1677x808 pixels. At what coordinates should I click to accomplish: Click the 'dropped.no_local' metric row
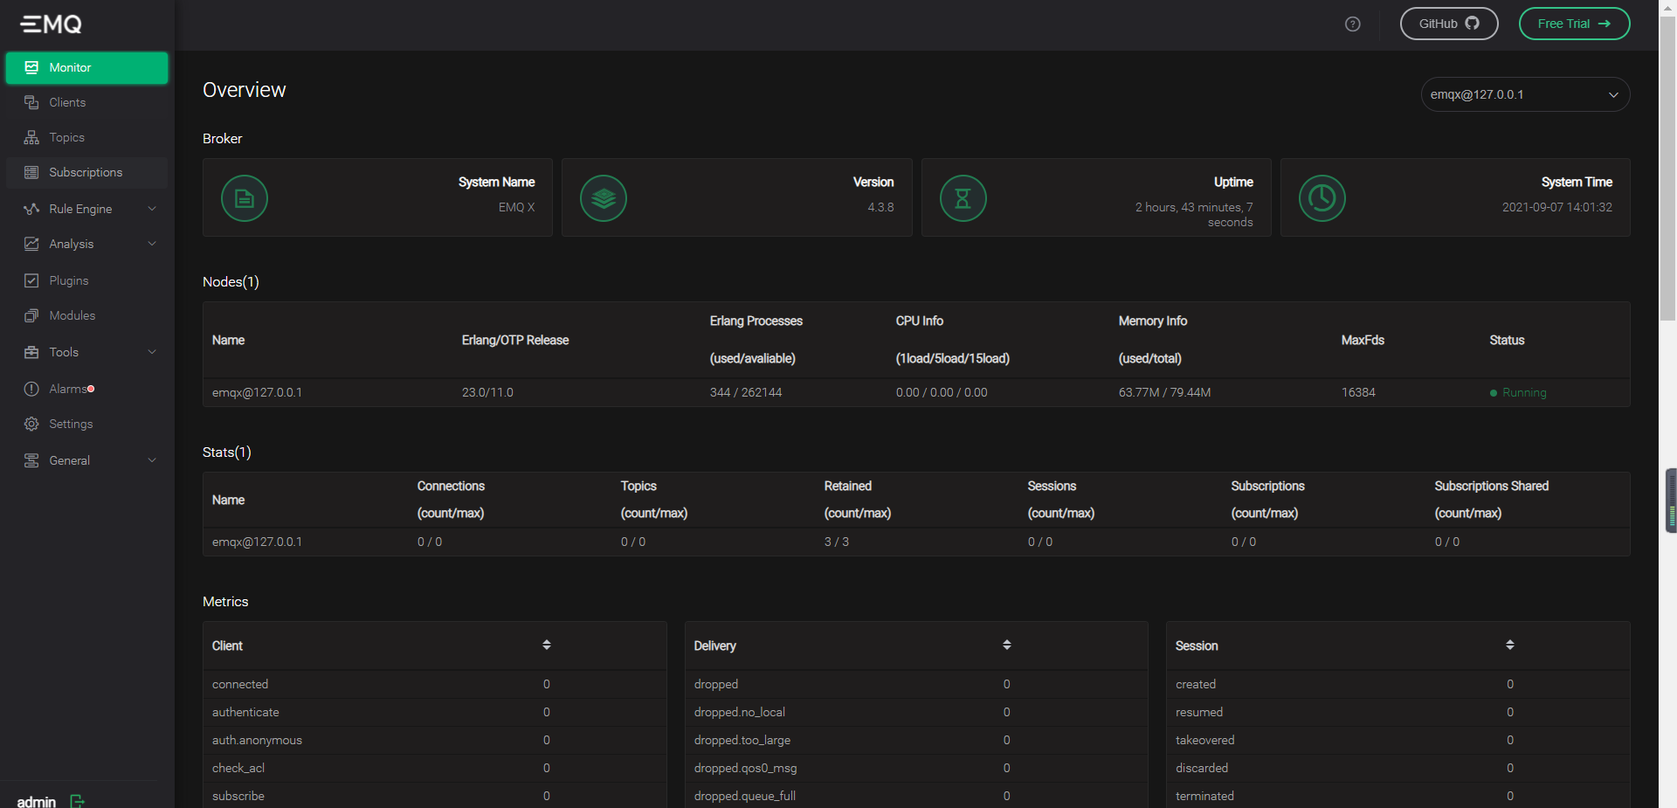tap(916, 712)
